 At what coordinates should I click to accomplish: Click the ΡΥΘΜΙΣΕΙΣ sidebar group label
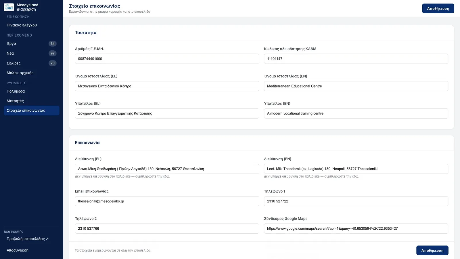[16, 83]
